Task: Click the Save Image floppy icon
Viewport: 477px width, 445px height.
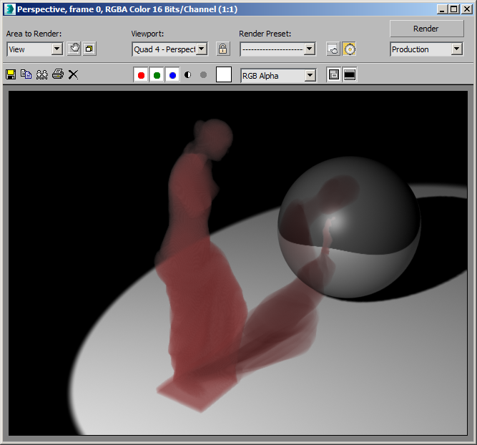Action: (11, 74)
